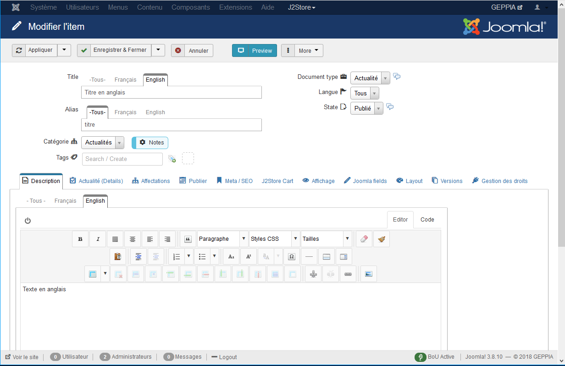
Task: Click into the Title text field
Action: coord(172,92)
